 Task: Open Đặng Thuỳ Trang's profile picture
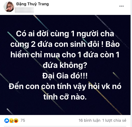tap(9, 7)
